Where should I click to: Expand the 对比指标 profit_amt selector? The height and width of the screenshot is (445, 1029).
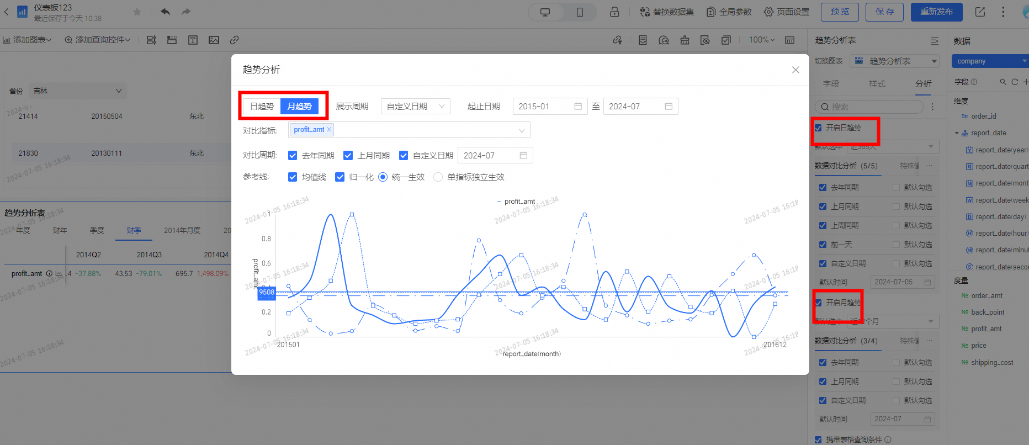point(521,130)
